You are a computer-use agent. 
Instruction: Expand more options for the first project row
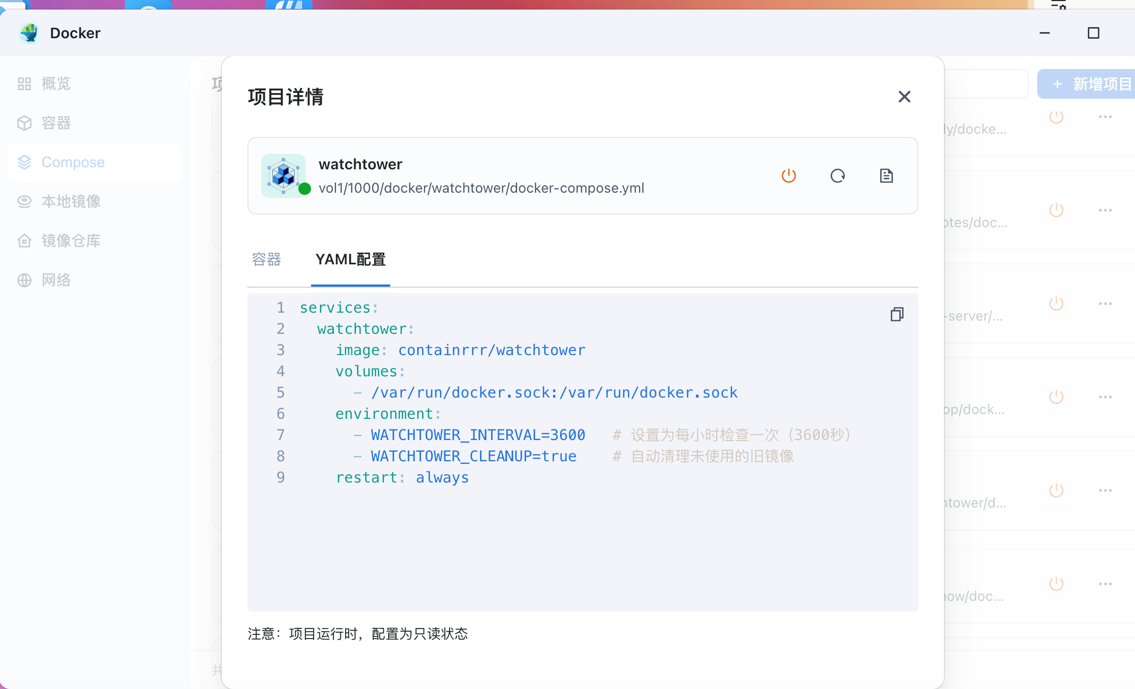(x=1105, y=117)
